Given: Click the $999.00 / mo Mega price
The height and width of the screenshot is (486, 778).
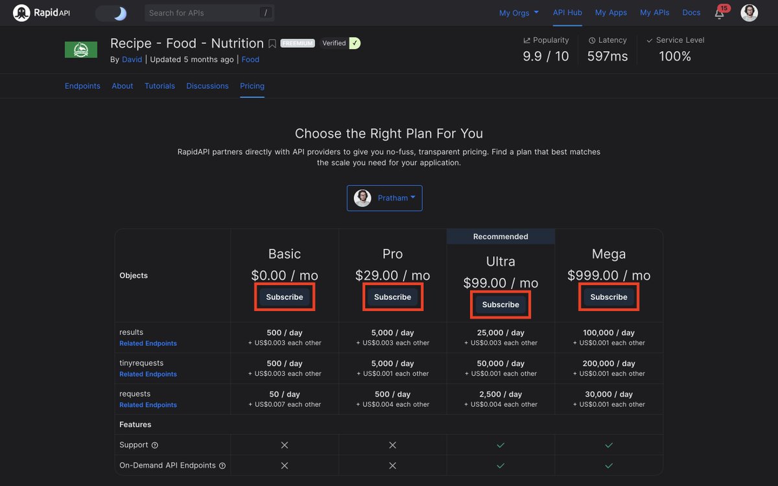Looking at the screenshot, I should (609, 275).
